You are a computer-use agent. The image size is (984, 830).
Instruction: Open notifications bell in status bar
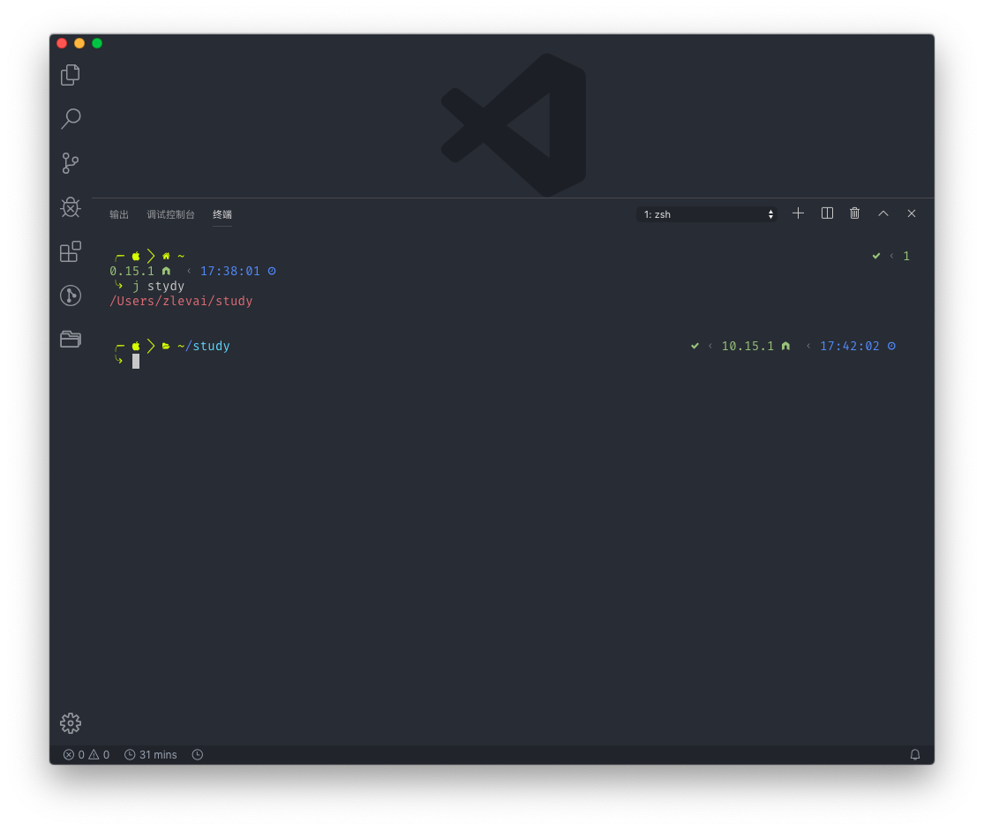pos(915,755)
